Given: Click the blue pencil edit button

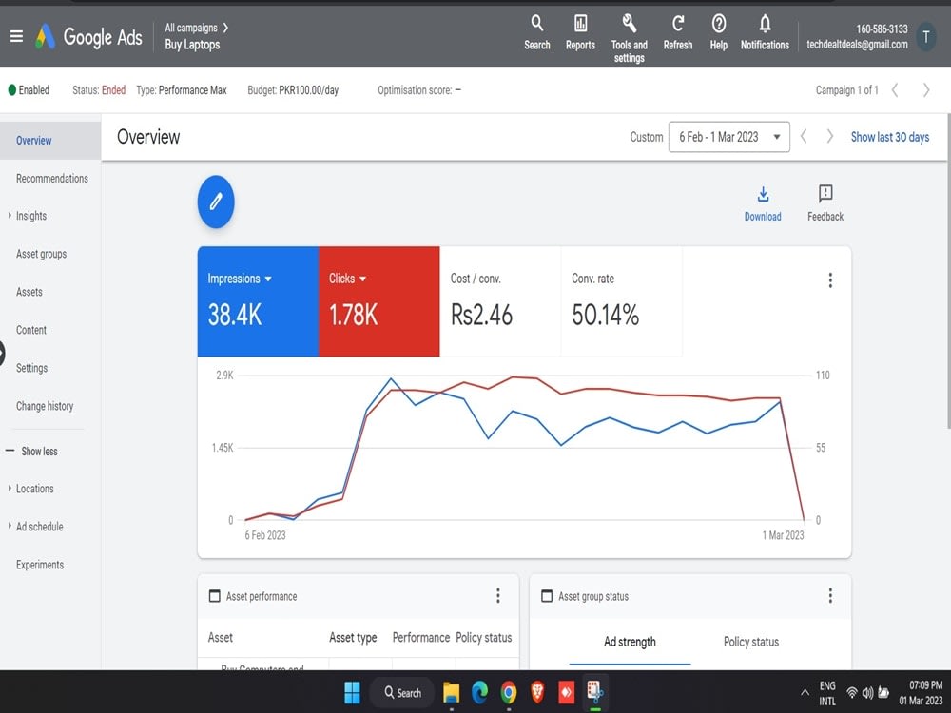Looking at the screenshot, I should point(216,202).
